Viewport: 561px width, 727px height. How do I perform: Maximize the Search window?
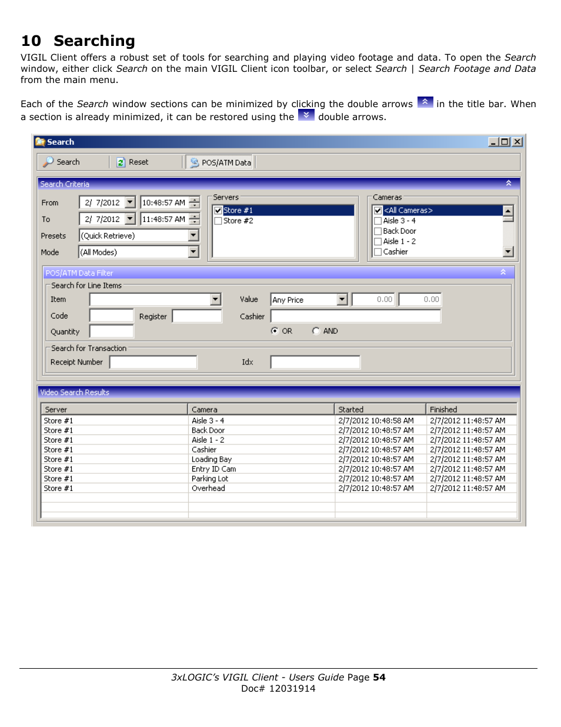[x=505, y=142]
